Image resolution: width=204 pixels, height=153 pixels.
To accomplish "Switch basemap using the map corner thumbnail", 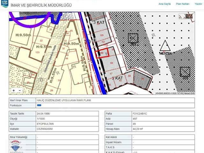I will pos(186,16).
